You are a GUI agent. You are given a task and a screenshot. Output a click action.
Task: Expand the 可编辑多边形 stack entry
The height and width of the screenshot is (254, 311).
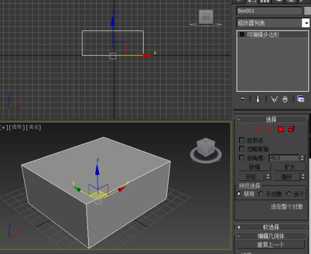tap(242, 35)
